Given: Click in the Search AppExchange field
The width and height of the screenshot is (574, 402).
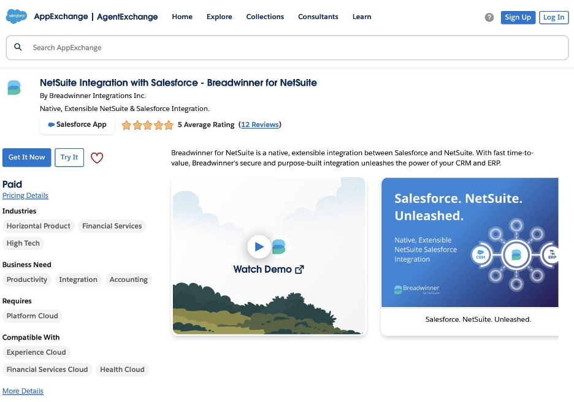Looking at the screenshot, I should (x=294, y=47).
